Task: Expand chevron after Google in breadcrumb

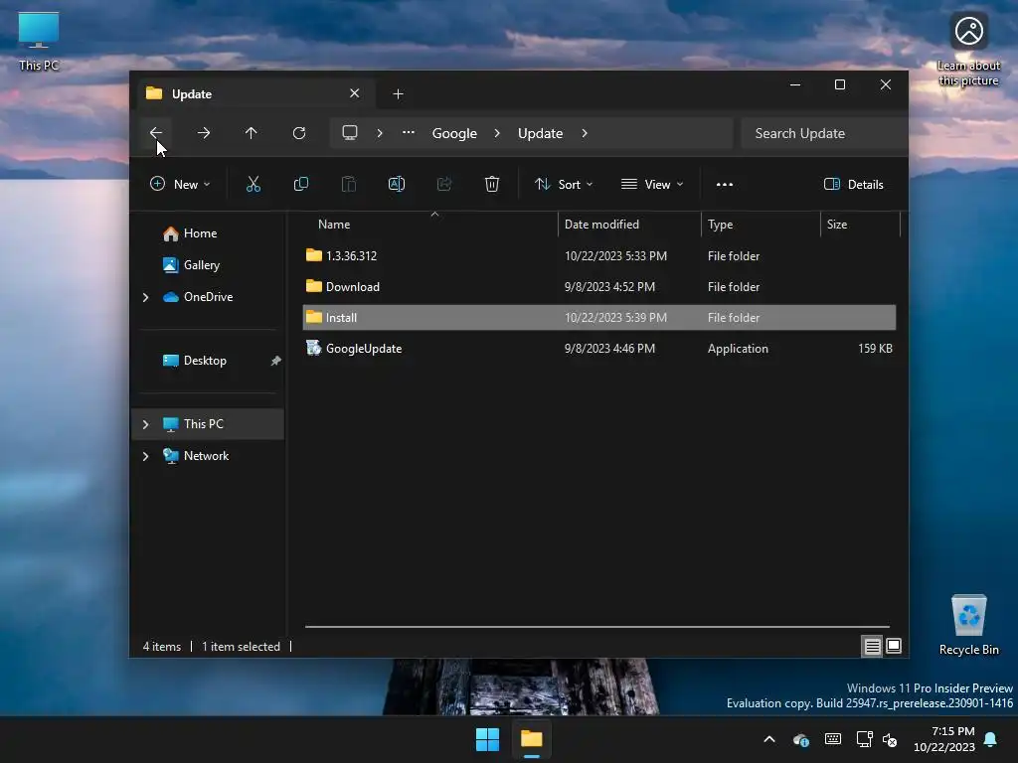Action: [x=497, y=133]
